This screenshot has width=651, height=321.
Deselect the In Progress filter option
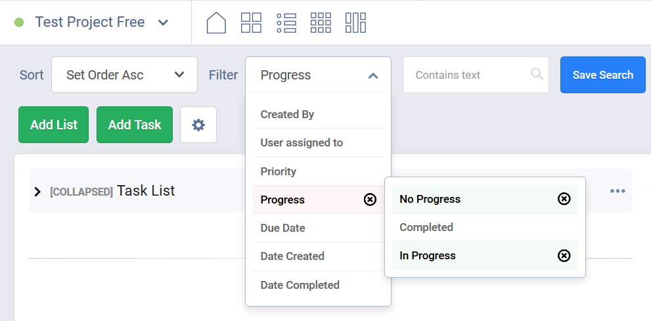tap(564, 256)
